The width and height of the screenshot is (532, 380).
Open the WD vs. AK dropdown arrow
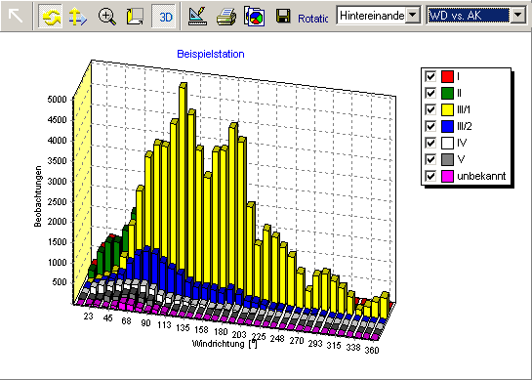tap(518, 15)
